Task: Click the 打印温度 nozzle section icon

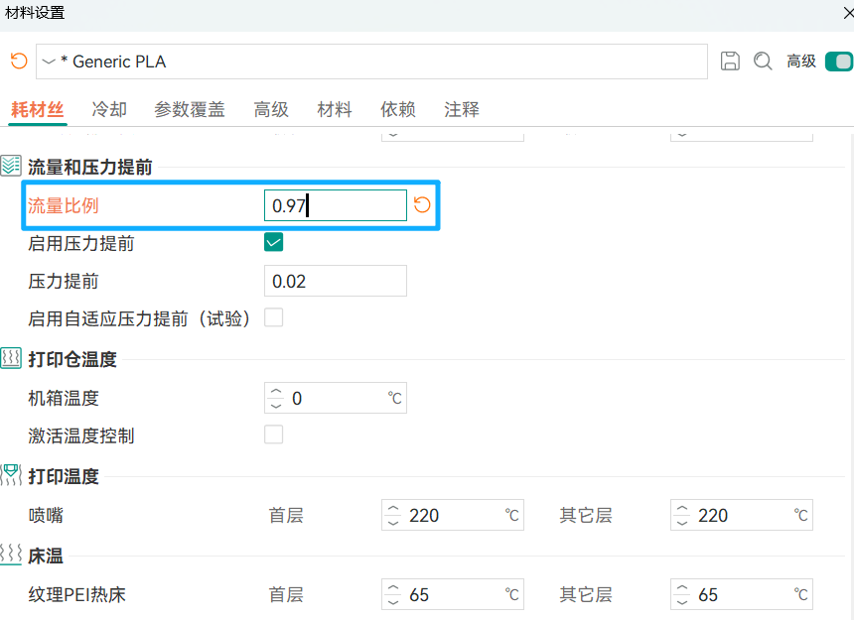Action: pos(11,476)
